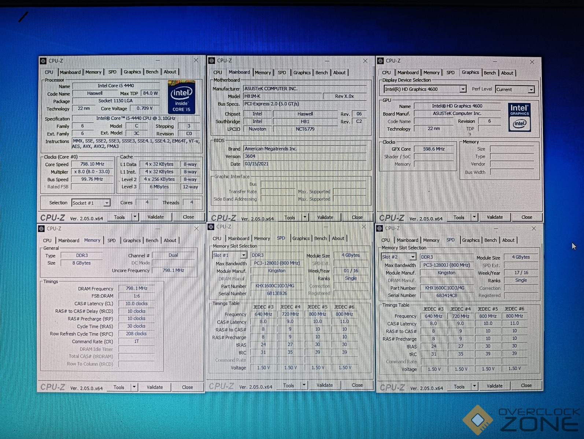Viewport: 584px width, 439px height.
Task: Expand Tools arrow in the Slot #2 SPD window
Action: pos(474,386)
